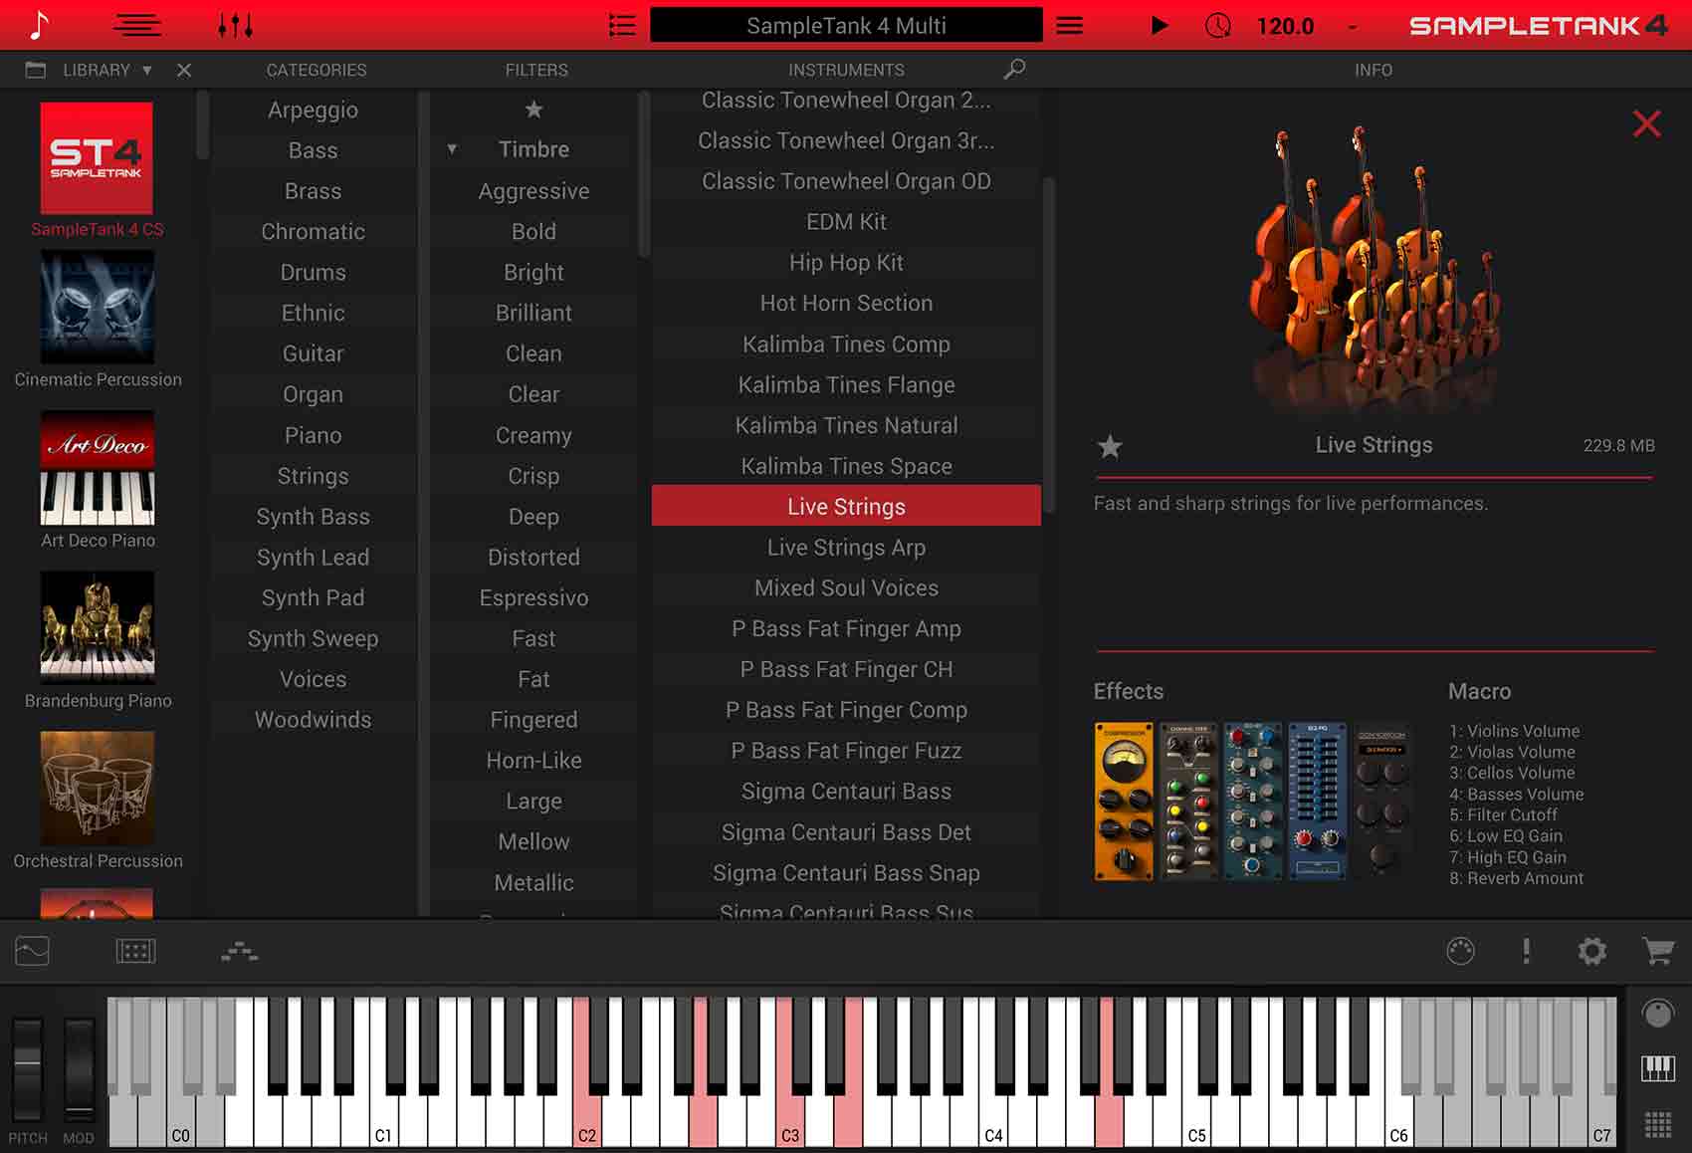
Task: Open the dash dropdown next to tempo
Action: tap(1352, 27)
